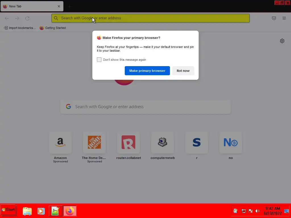
Task: Check Don't show this message again
Action: click(99, 60)
